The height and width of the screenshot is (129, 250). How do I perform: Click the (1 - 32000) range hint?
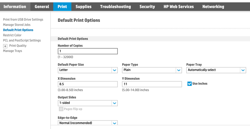tap(65, 57)
